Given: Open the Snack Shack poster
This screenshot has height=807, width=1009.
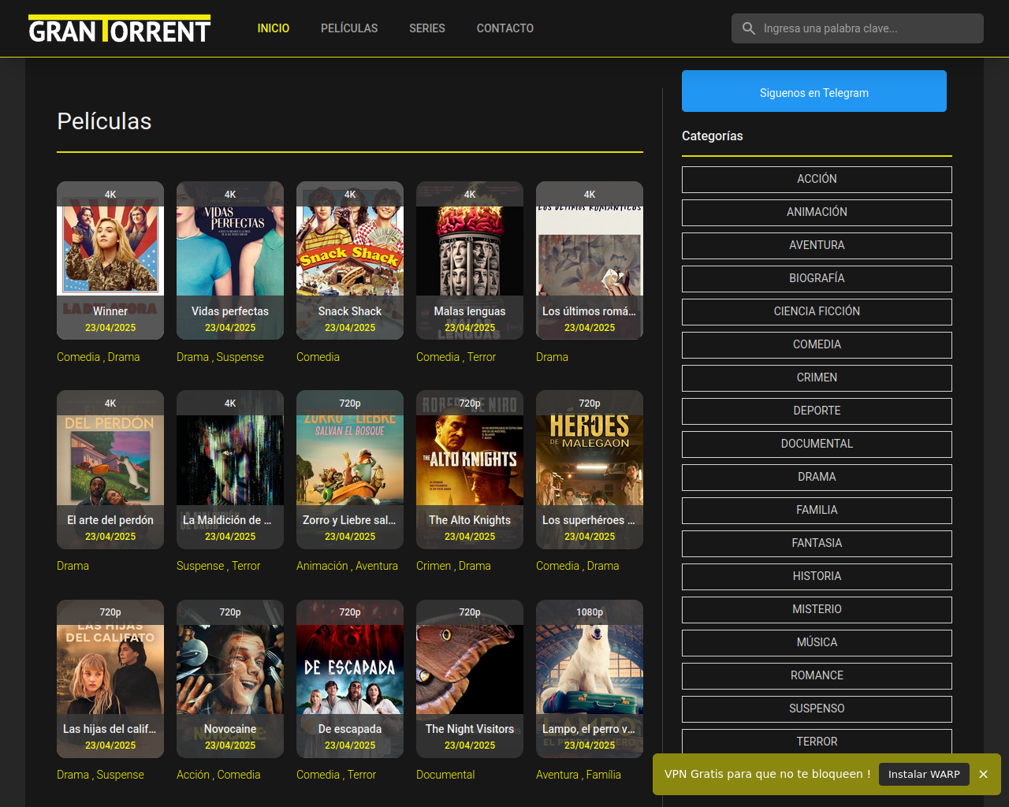Looking at the screenshot, I should tap(350, 261).
